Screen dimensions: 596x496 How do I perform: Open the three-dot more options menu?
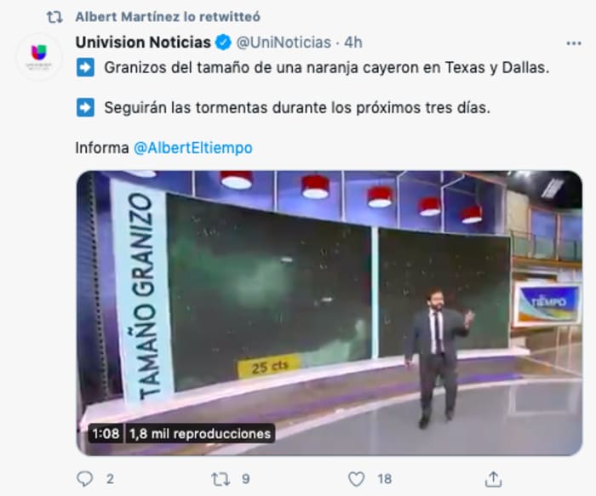pyautogui.click(x=574, y=43)
